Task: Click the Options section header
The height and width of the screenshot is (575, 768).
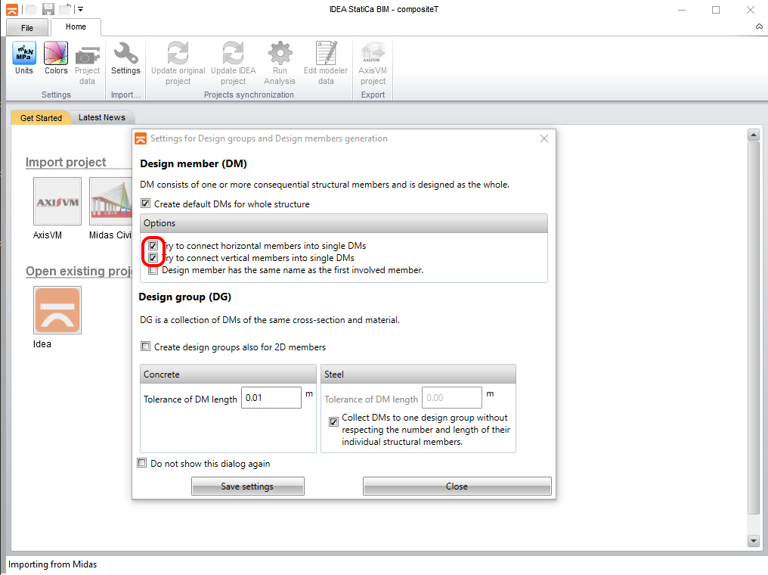Action: [344, 223]
